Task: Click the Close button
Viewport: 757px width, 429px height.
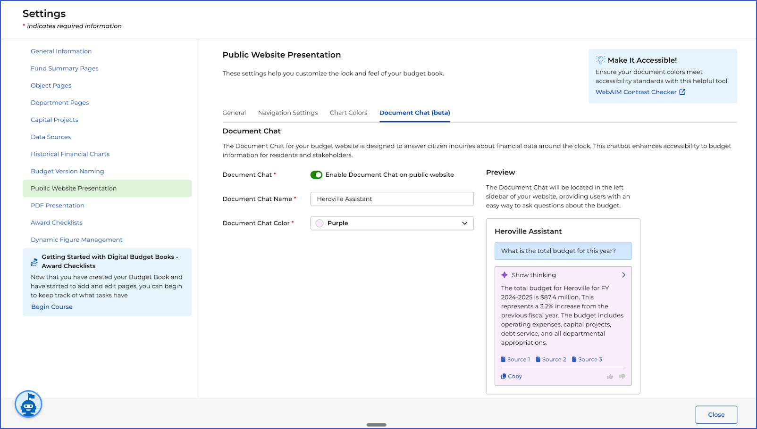Action: coord(716,415)
